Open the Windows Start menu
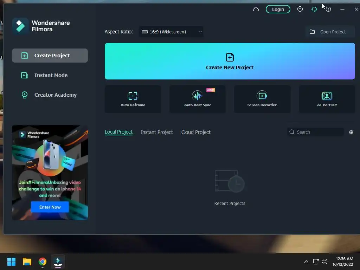This screenshot has height=270, width=360. 11,262
